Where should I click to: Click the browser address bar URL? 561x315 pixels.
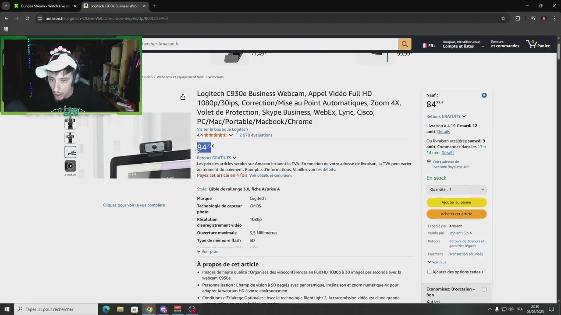pos(107,18)
